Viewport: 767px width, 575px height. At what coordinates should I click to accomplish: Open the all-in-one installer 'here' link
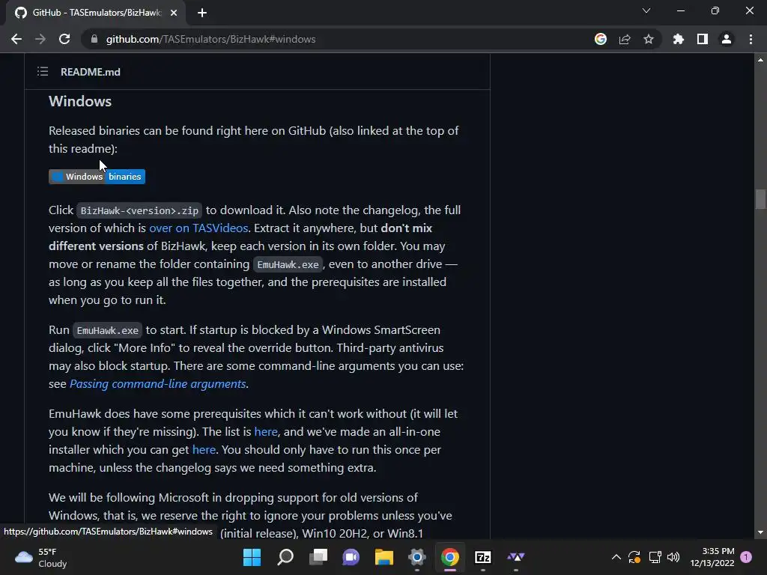point(204,450)
